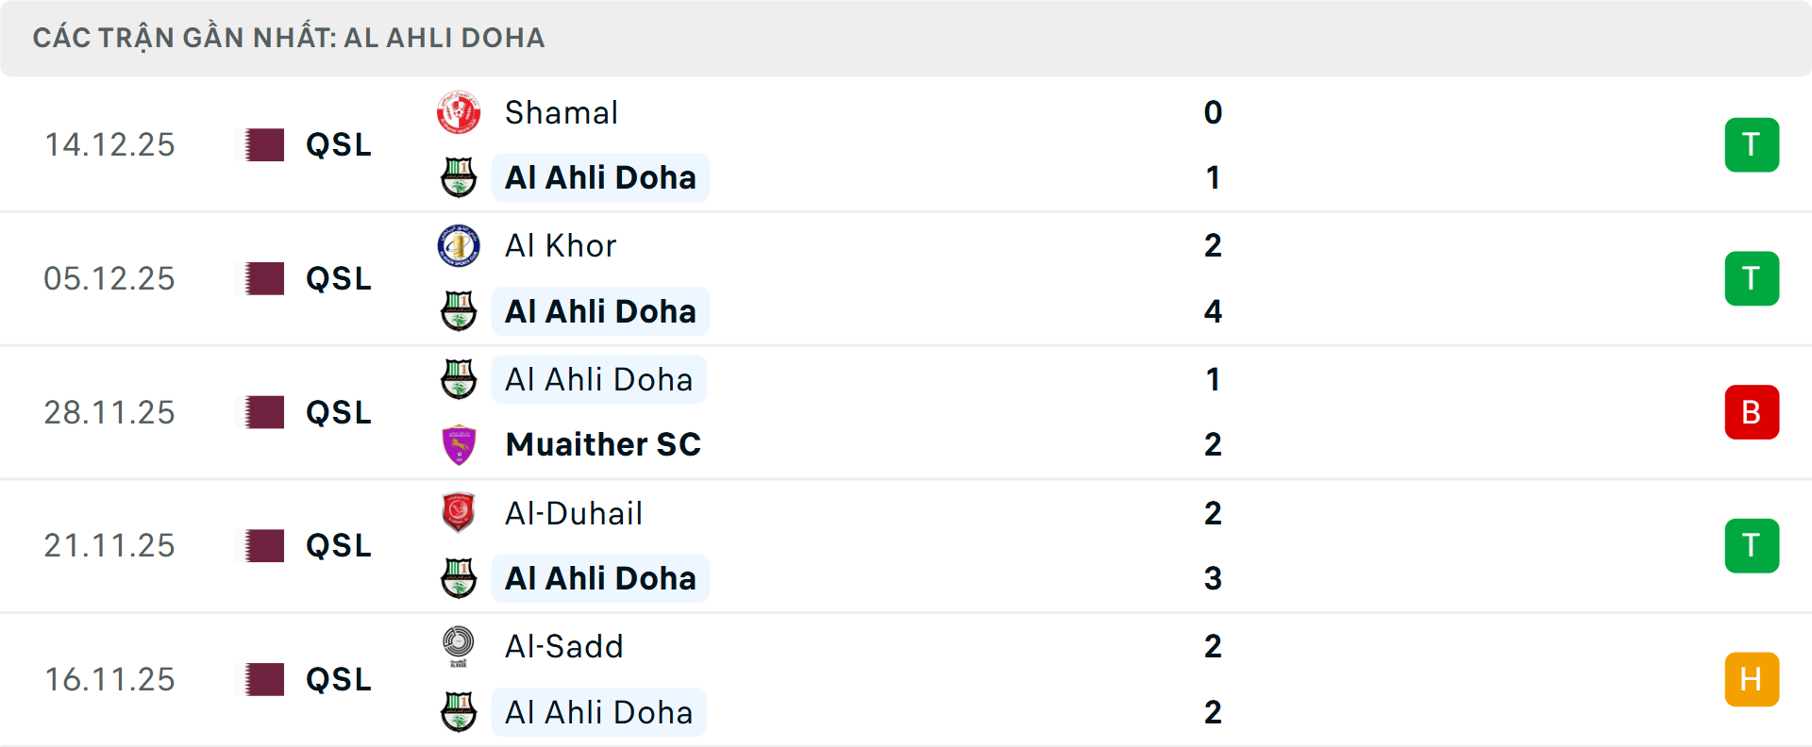Click the Al-Sadd club logo
The width and height of the screenshot is (1812, 747).
[460, 647]
